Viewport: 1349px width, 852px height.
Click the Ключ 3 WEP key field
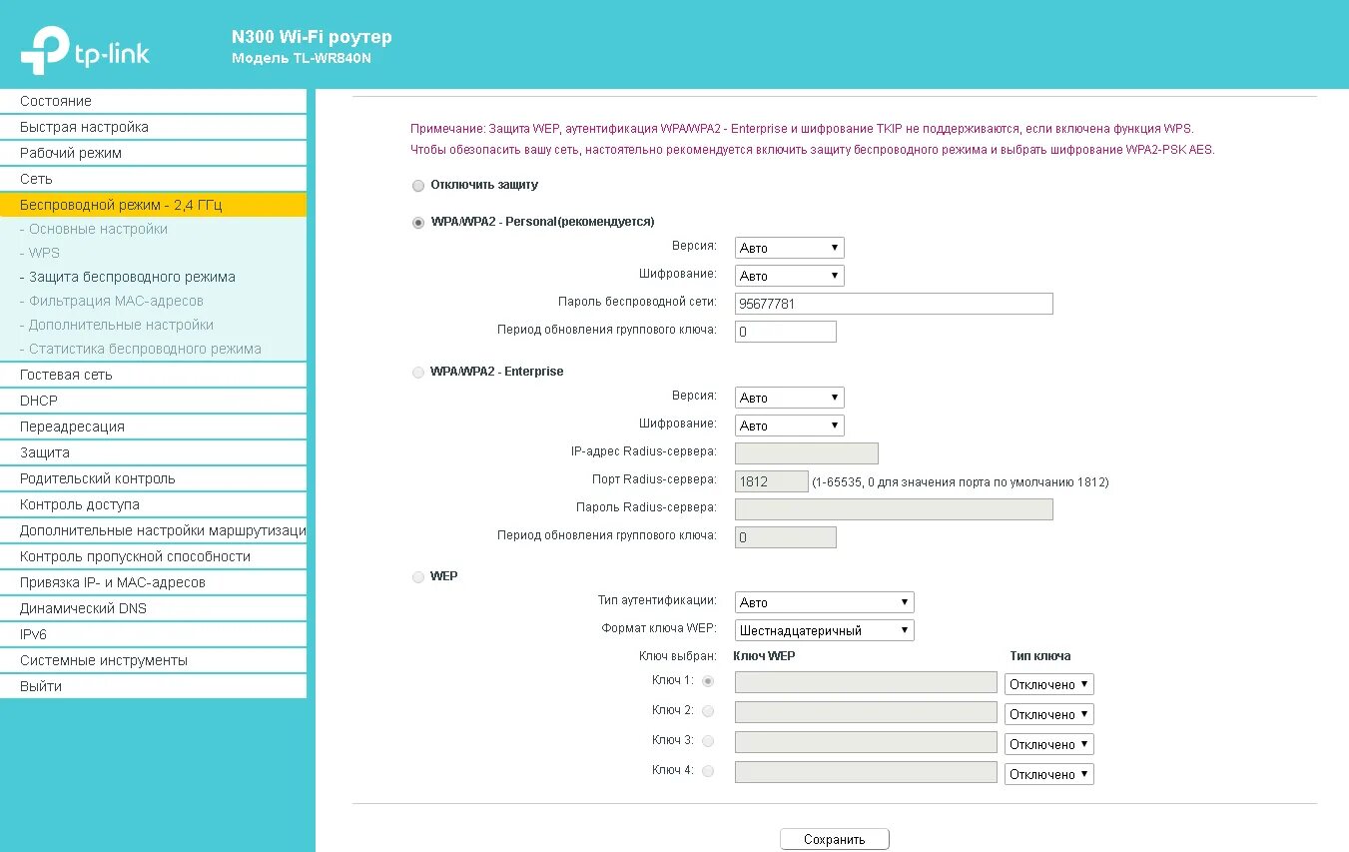click(x=866, y=742)
